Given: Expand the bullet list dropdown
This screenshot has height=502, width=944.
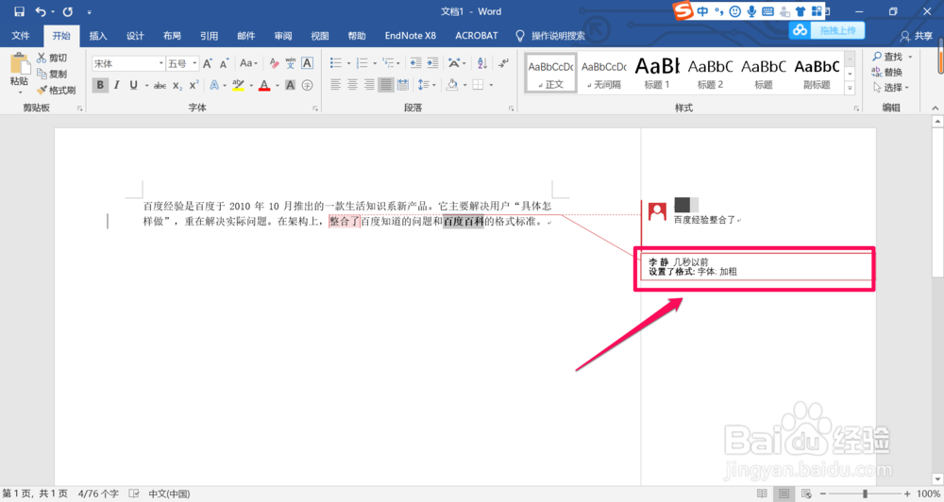Looking at the screenshot, I should 348,63.
